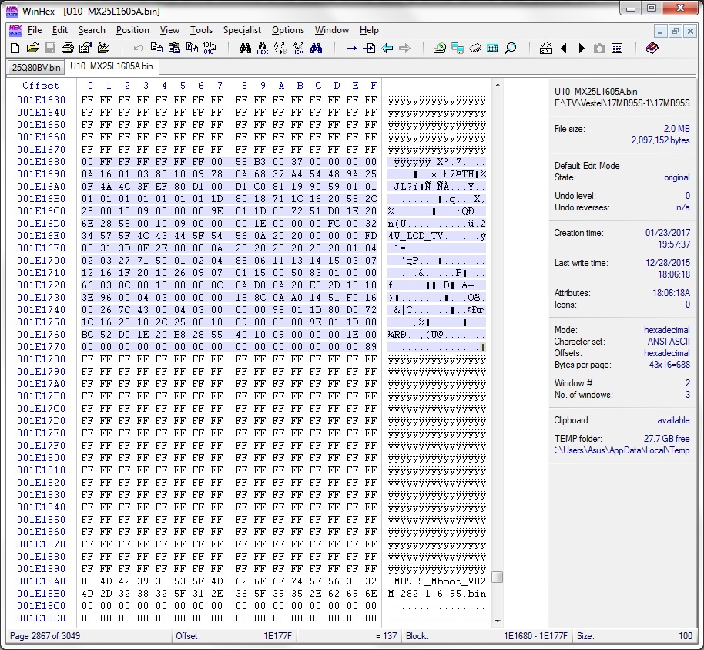Open the Tools menu
This screenshot has width=704, height=650.
click(x=201, y=30)
